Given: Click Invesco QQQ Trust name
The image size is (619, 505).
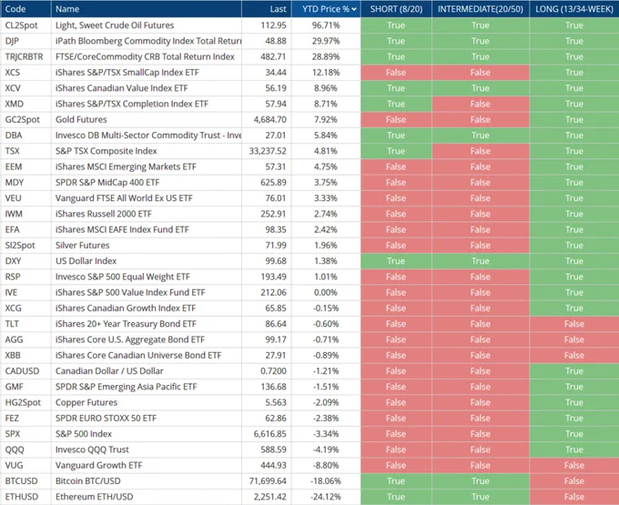Looking at the screenshot, I should tap(92, 449).
